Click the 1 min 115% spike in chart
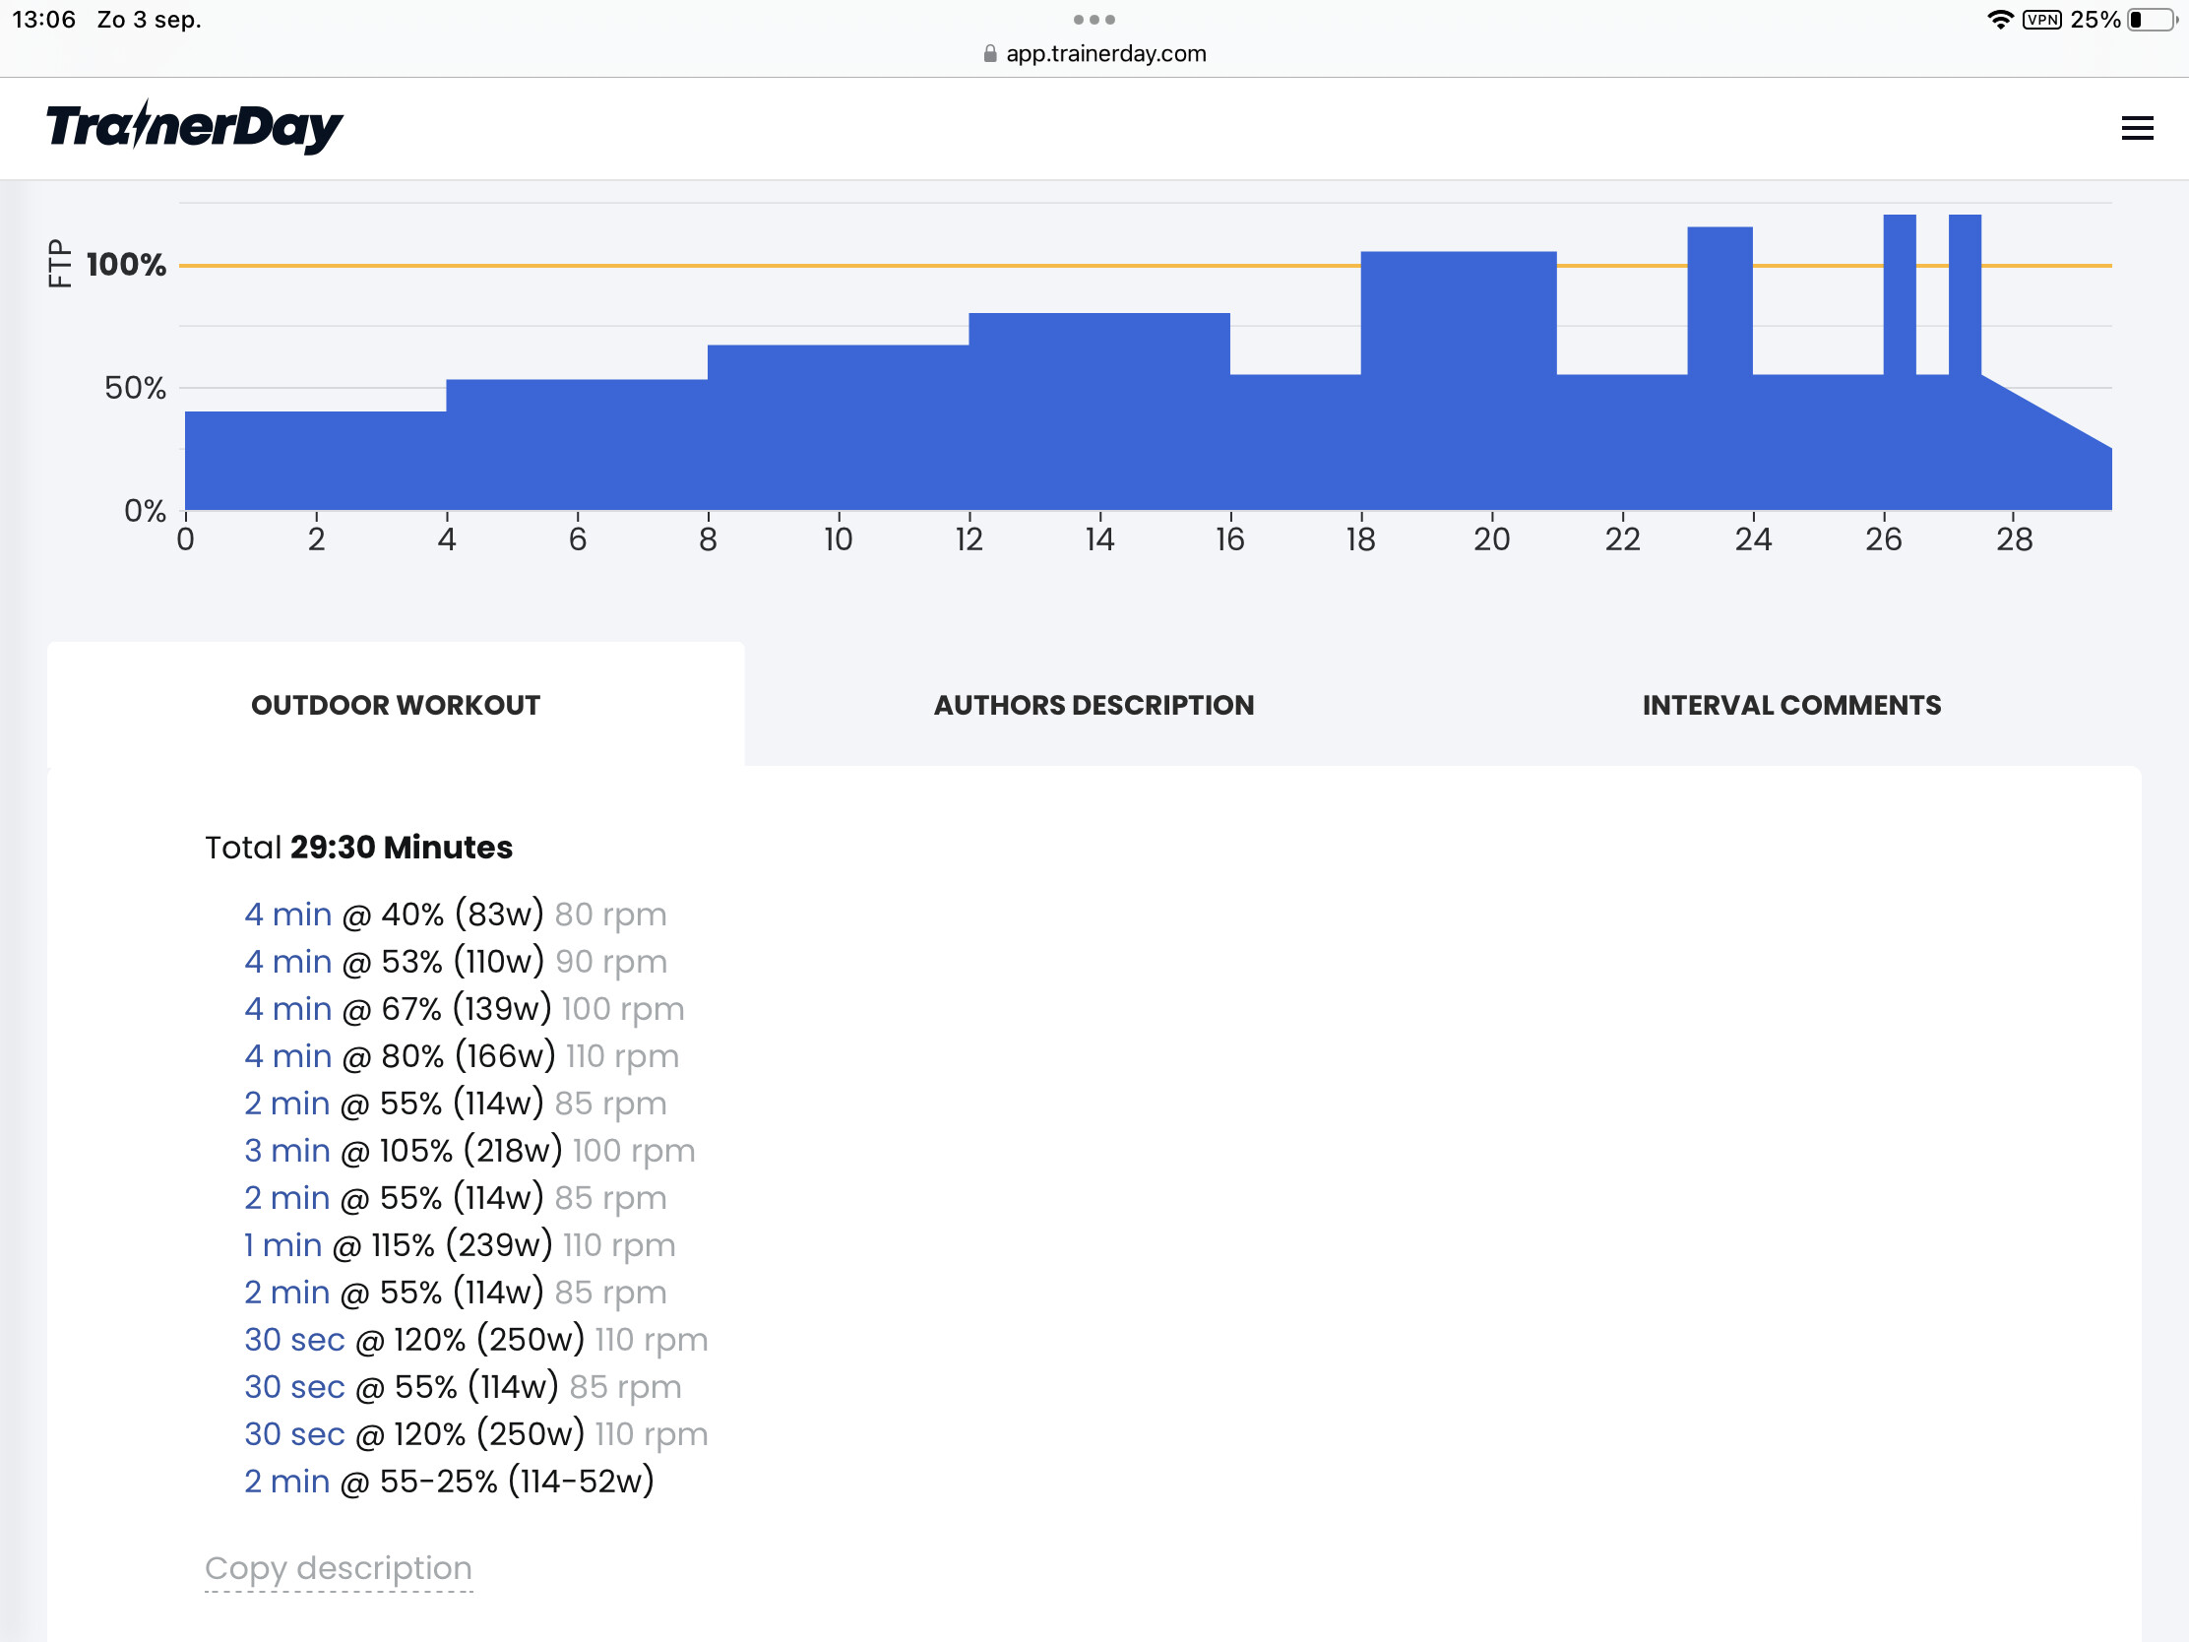Viewport: 2189px width, 1642px height. [1720, 368]
